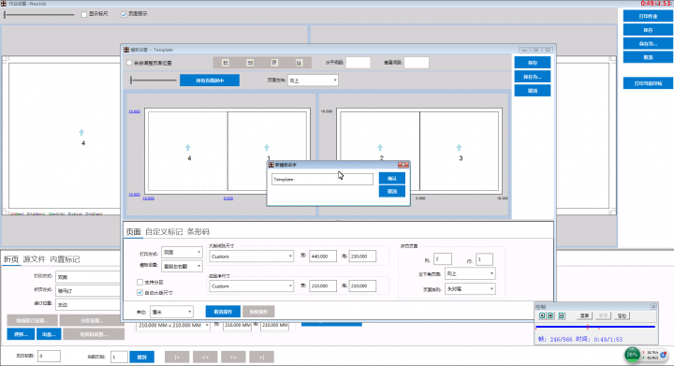Screen dimensions: 674x366
Task: Click the blue accelerator icon beside network speeds
Action: 664,355
